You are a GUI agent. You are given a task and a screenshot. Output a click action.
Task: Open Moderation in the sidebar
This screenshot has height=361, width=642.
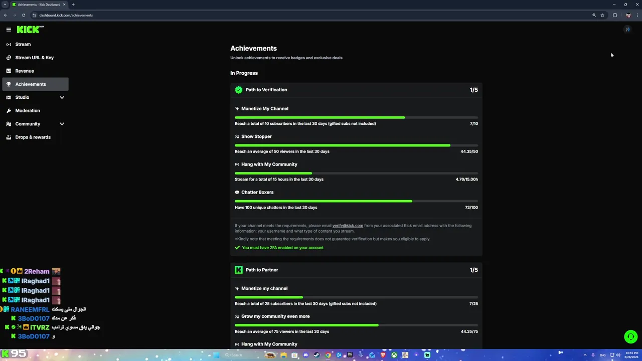(x=35, y=110)
